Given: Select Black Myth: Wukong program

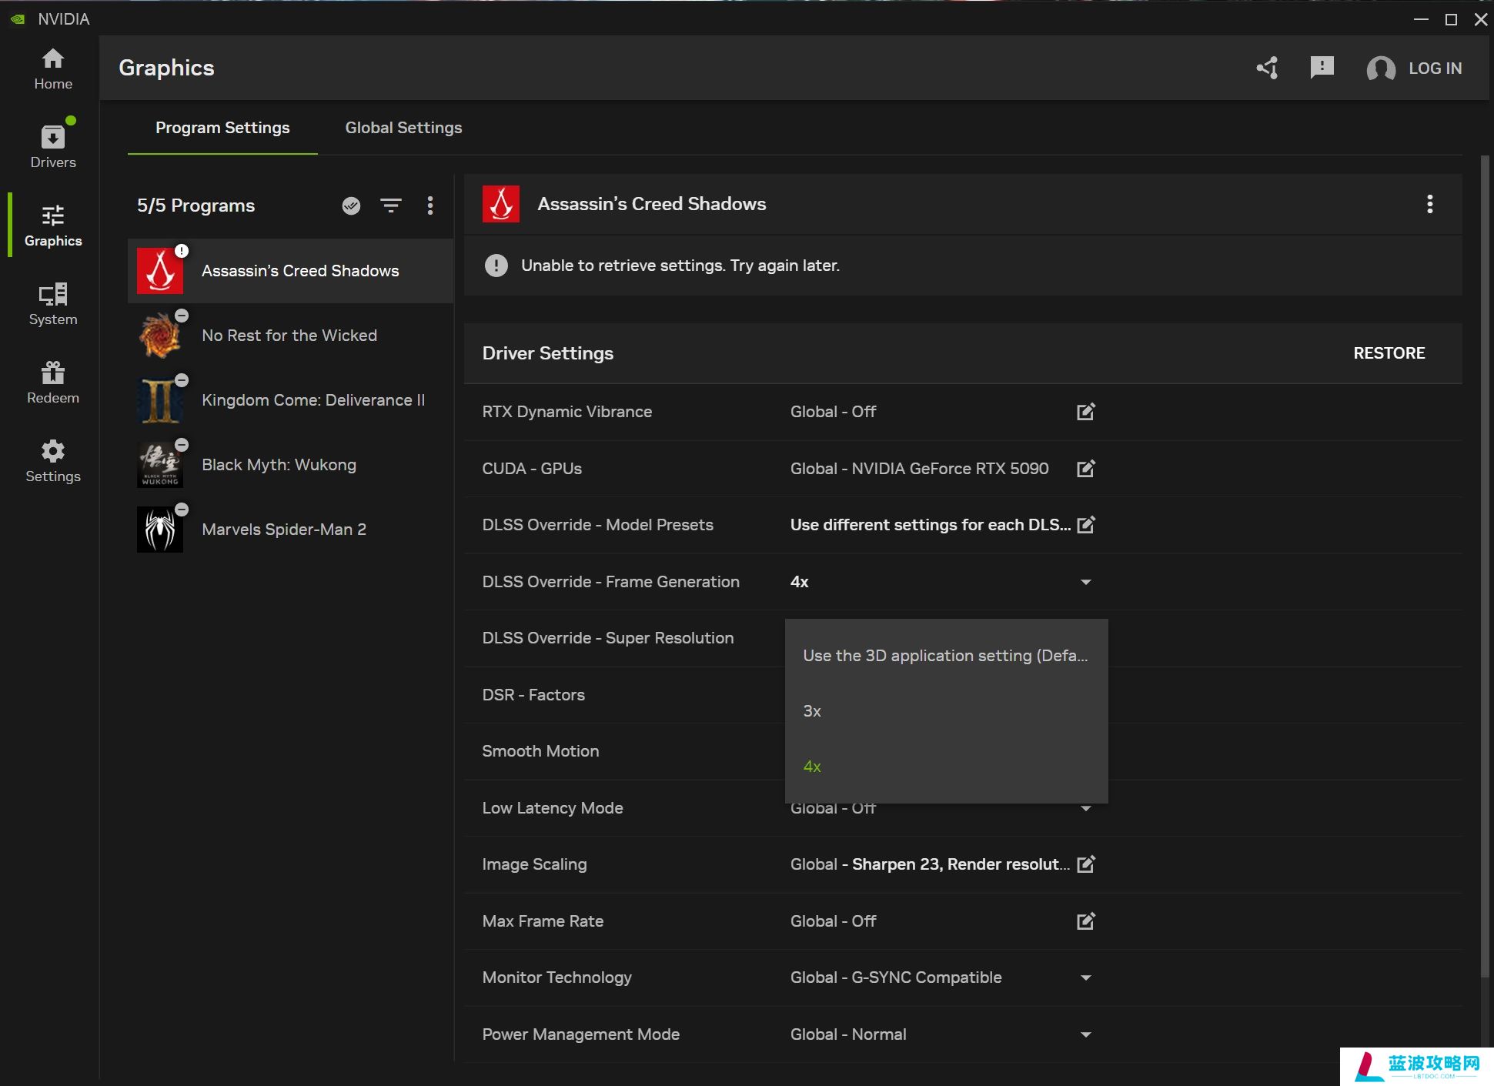Looking at the screenshot, I should (290, 465).
